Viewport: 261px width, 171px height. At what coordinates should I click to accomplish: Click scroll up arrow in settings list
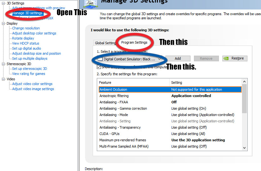pyautogui.click(x=244, y=82)
